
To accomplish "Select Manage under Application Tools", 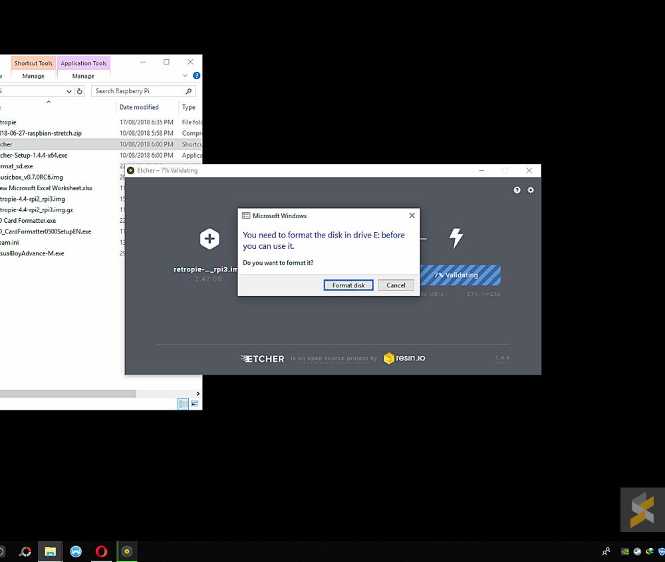I will pyautogui.click(x=83, y=76).
